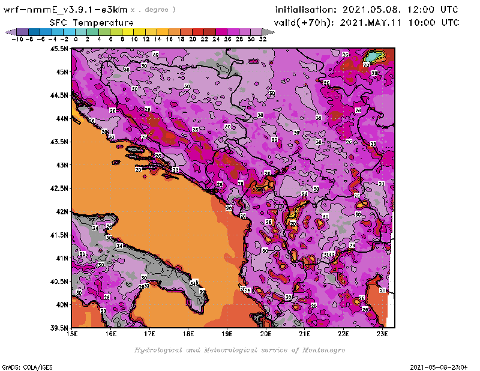
Task: Click the '44N' latitude label
Action: (x=62, y=118)
